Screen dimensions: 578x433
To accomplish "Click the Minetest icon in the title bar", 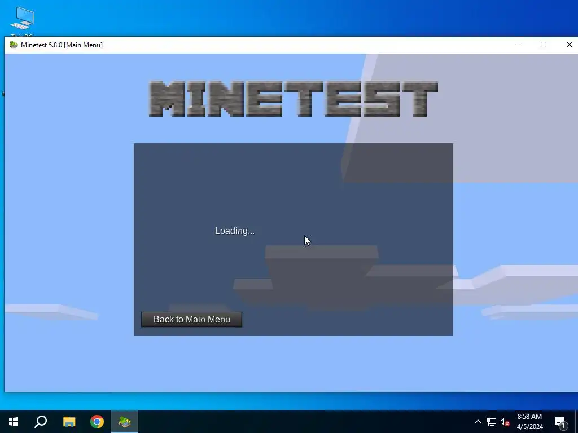I will click(14, 45).
